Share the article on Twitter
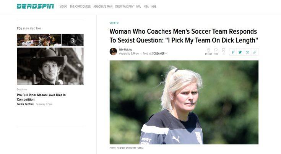 pyautogui.click(x=240, y=52)
